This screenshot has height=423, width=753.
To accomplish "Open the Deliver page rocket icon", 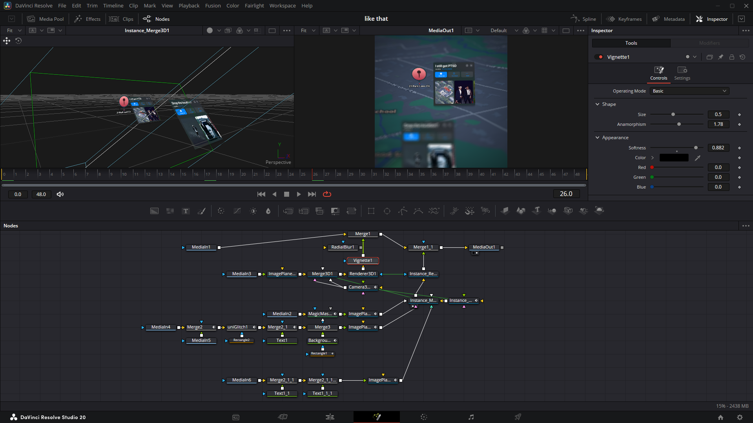I will (518, 417).
